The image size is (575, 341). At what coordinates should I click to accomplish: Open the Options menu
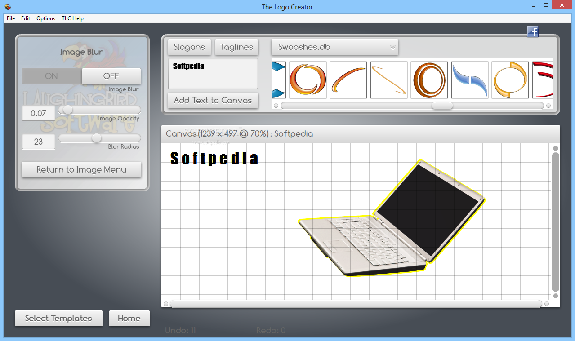pos(46,18)
